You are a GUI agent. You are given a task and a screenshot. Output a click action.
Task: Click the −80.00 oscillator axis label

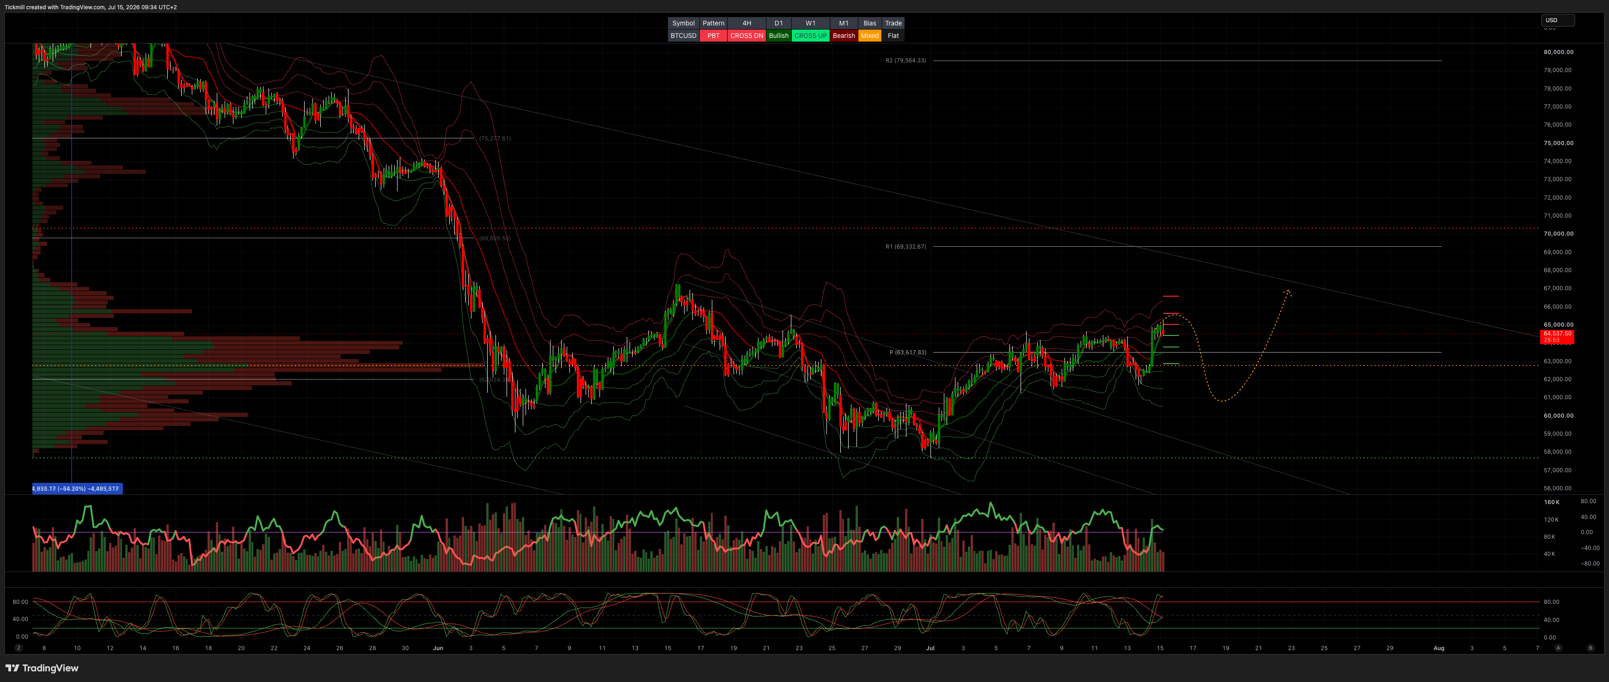point(1590,563)
